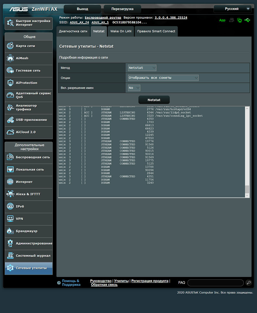Open the USB-приложение icon
The image size is (257, 313).
click(x=10, y=120)
